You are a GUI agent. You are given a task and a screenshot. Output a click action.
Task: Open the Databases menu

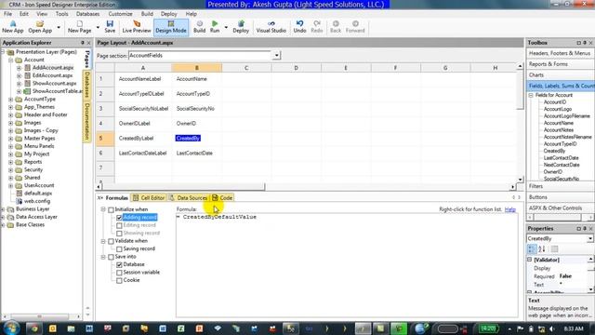click(x=87, y=14)
